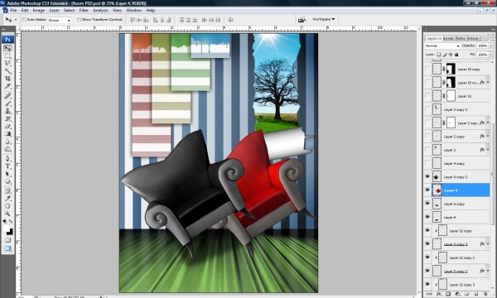The image size is (497, 298).
Task: Add a layer style via fx button
Action: tap(439, 294)
